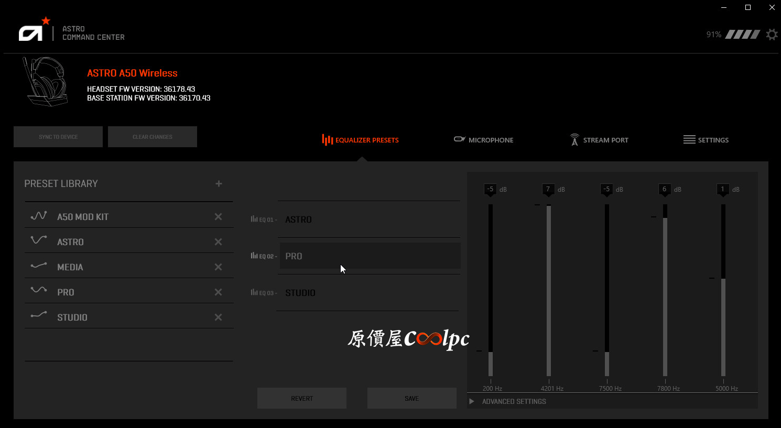This screenshot has height=428, width=781.
Task: Select A50 MOD KIT preset in library
Action: tap(129, 216)
